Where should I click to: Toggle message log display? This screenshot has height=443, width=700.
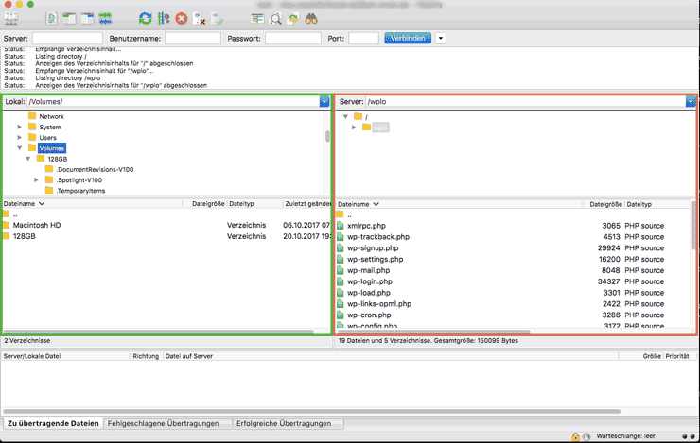pyautogui.click(x=52, y=18)
